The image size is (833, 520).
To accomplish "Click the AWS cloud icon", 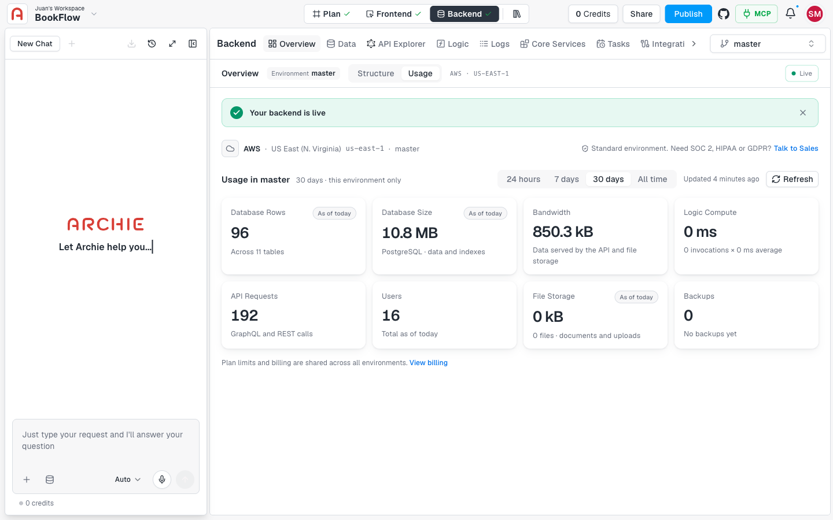I will coord(230,148).
